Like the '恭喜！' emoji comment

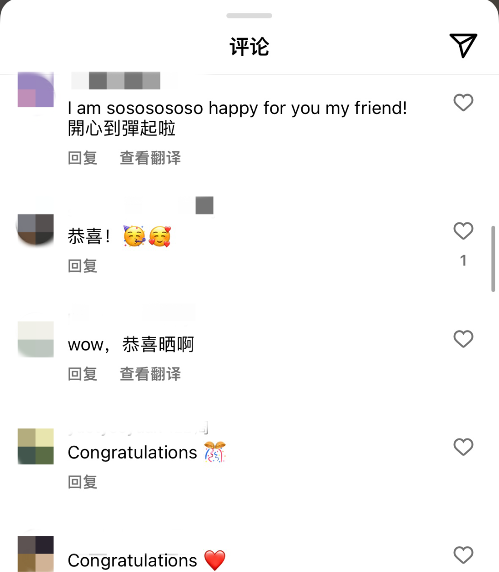click(x=463, y=231)
